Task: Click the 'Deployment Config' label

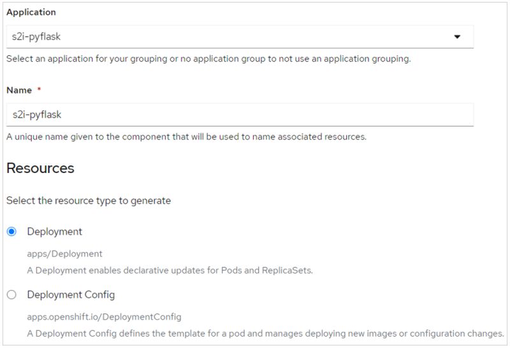Action: tap(71, 295)
